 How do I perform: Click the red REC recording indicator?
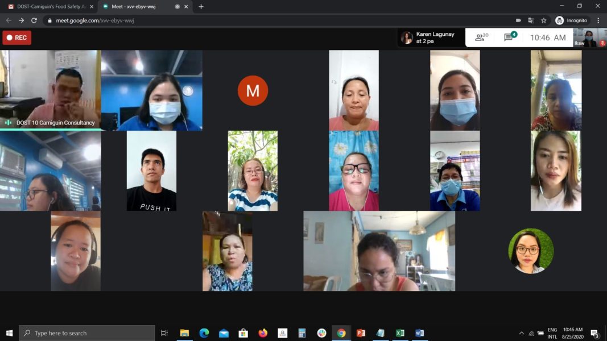tap(17, 38)
